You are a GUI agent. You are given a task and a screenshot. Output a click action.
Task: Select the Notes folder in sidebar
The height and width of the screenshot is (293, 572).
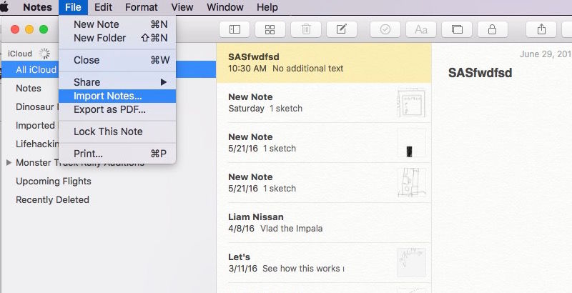[29, 88]
